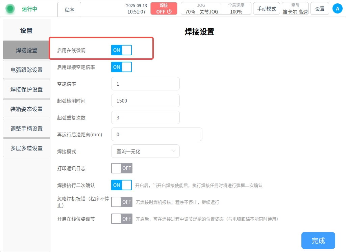Click the user avatar icon labeled A
Screen dimensions: 346x252
coord(337,9)
